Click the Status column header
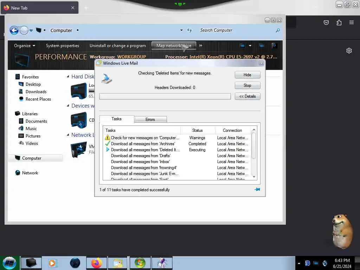This screenshot has width=360, height=270. [198, 130]
